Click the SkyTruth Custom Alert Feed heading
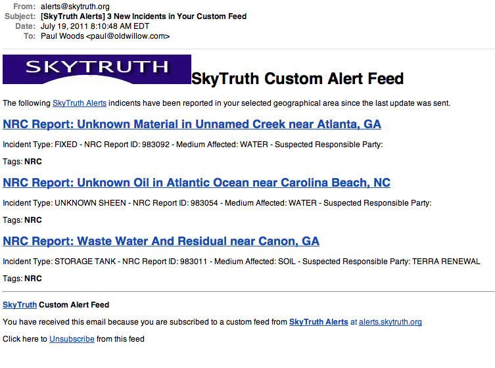 click(297, 78)
